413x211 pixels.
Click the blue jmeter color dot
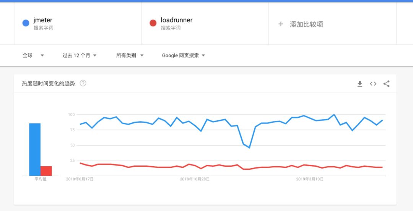[x=26, y=23]
